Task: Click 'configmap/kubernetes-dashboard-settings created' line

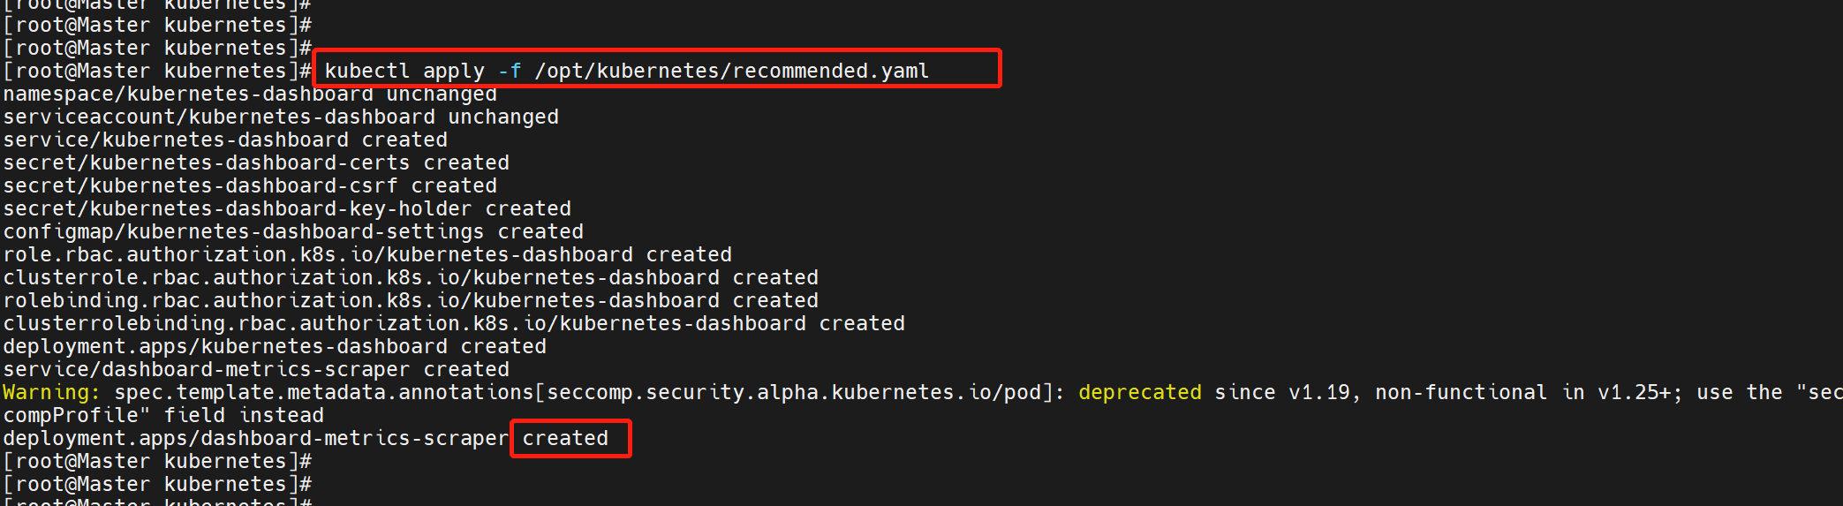Action: click(x=293, y=231)
